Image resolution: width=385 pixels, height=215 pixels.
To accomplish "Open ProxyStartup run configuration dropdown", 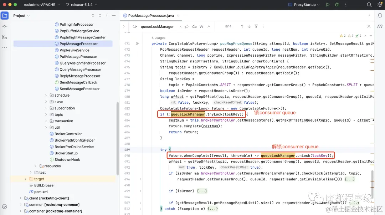I will pyautogui.click(x=304, y=5).
